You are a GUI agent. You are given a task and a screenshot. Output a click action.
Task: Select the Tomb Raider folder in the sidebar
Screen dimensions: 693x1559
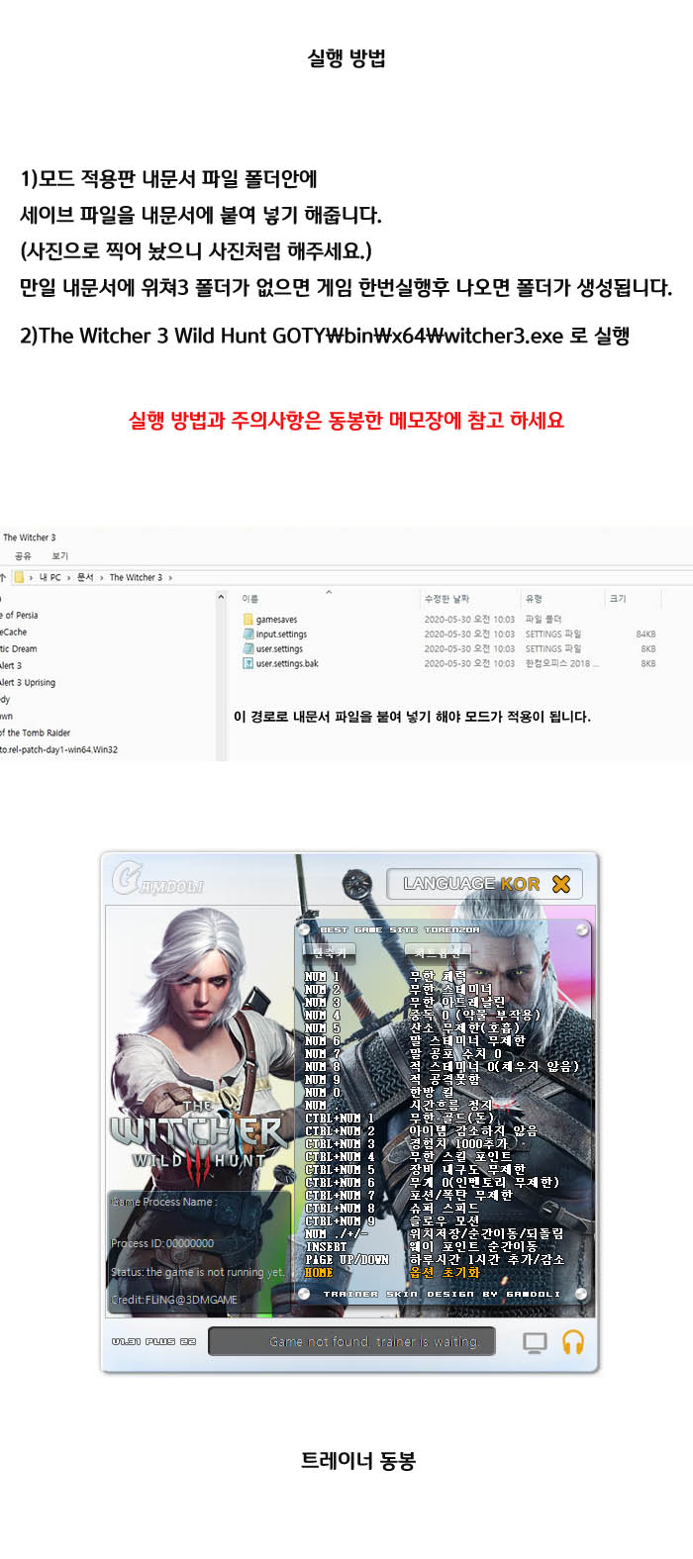click(x=36, y=733)
